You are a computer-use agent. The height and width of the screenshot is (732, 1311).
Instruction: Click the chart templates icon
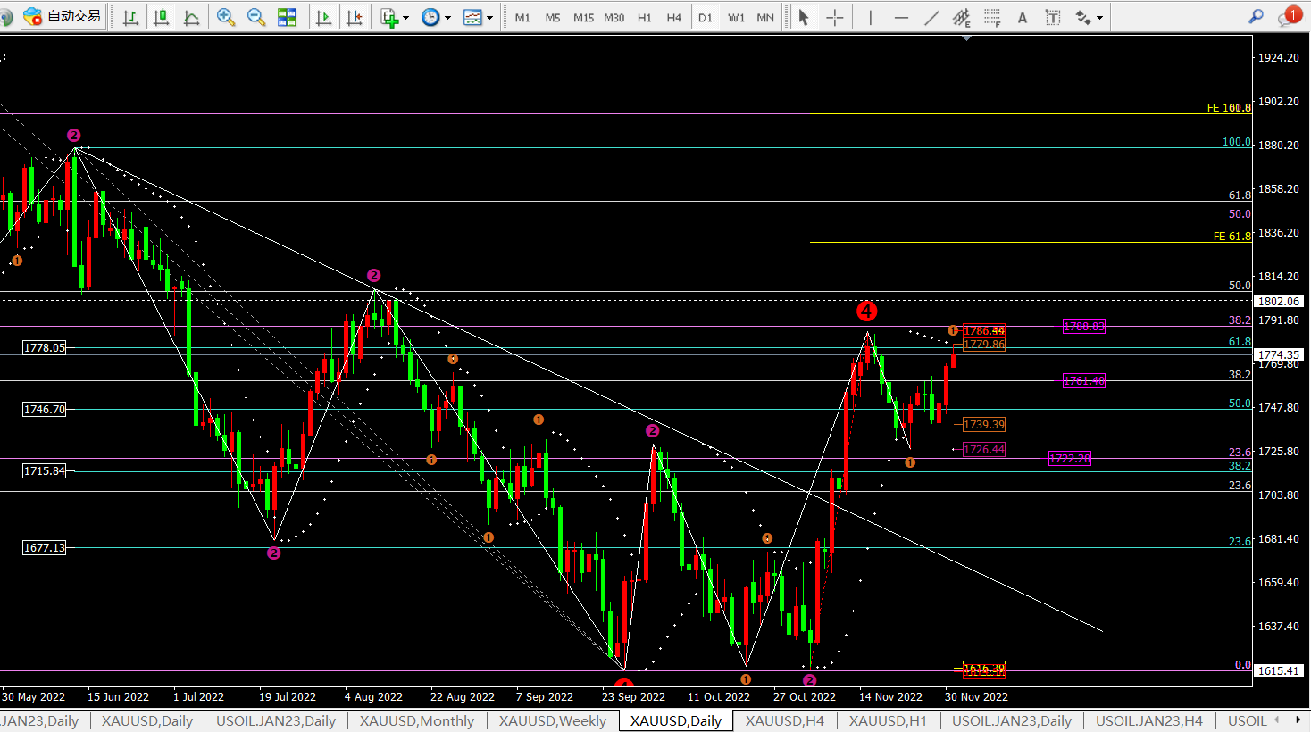(x=472, y=17)
